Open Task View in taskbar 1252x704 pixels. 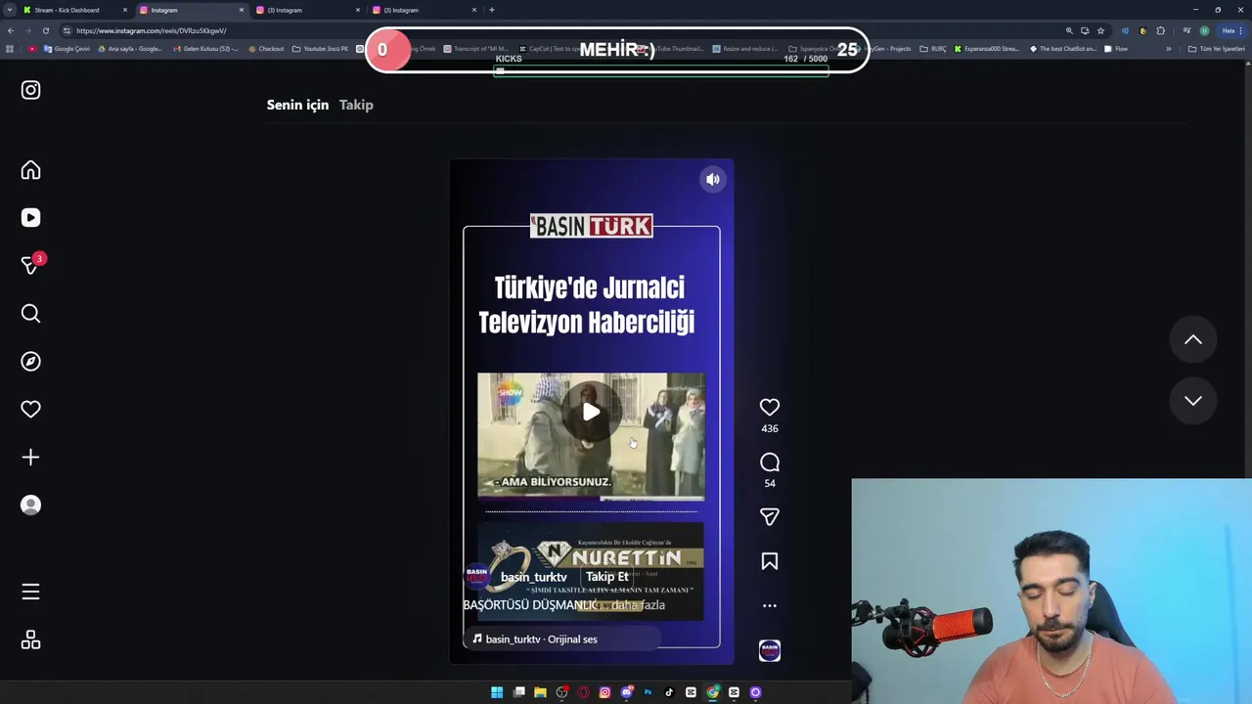tap(519, 692)
